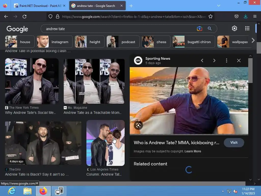Bookmark this page with the star icon
The width and height of the screenshot is (261, 196).
coord(211,16)
